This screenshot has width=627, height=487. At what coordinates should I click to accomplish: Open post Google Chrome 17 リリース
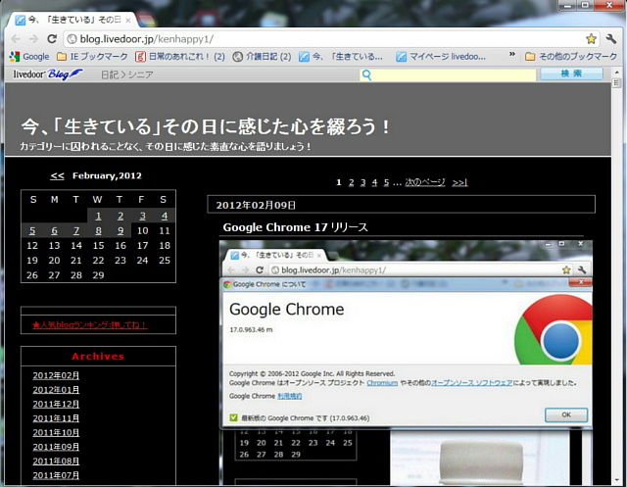coord(295,227)
